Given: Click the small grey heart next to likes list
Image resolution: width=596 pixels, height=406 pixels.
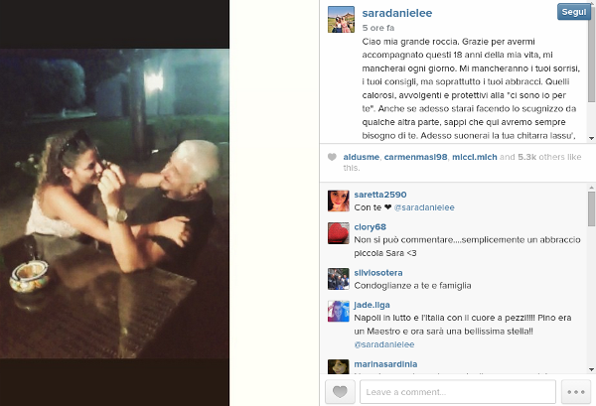Looking at the screenshot, I should [332, 157].
